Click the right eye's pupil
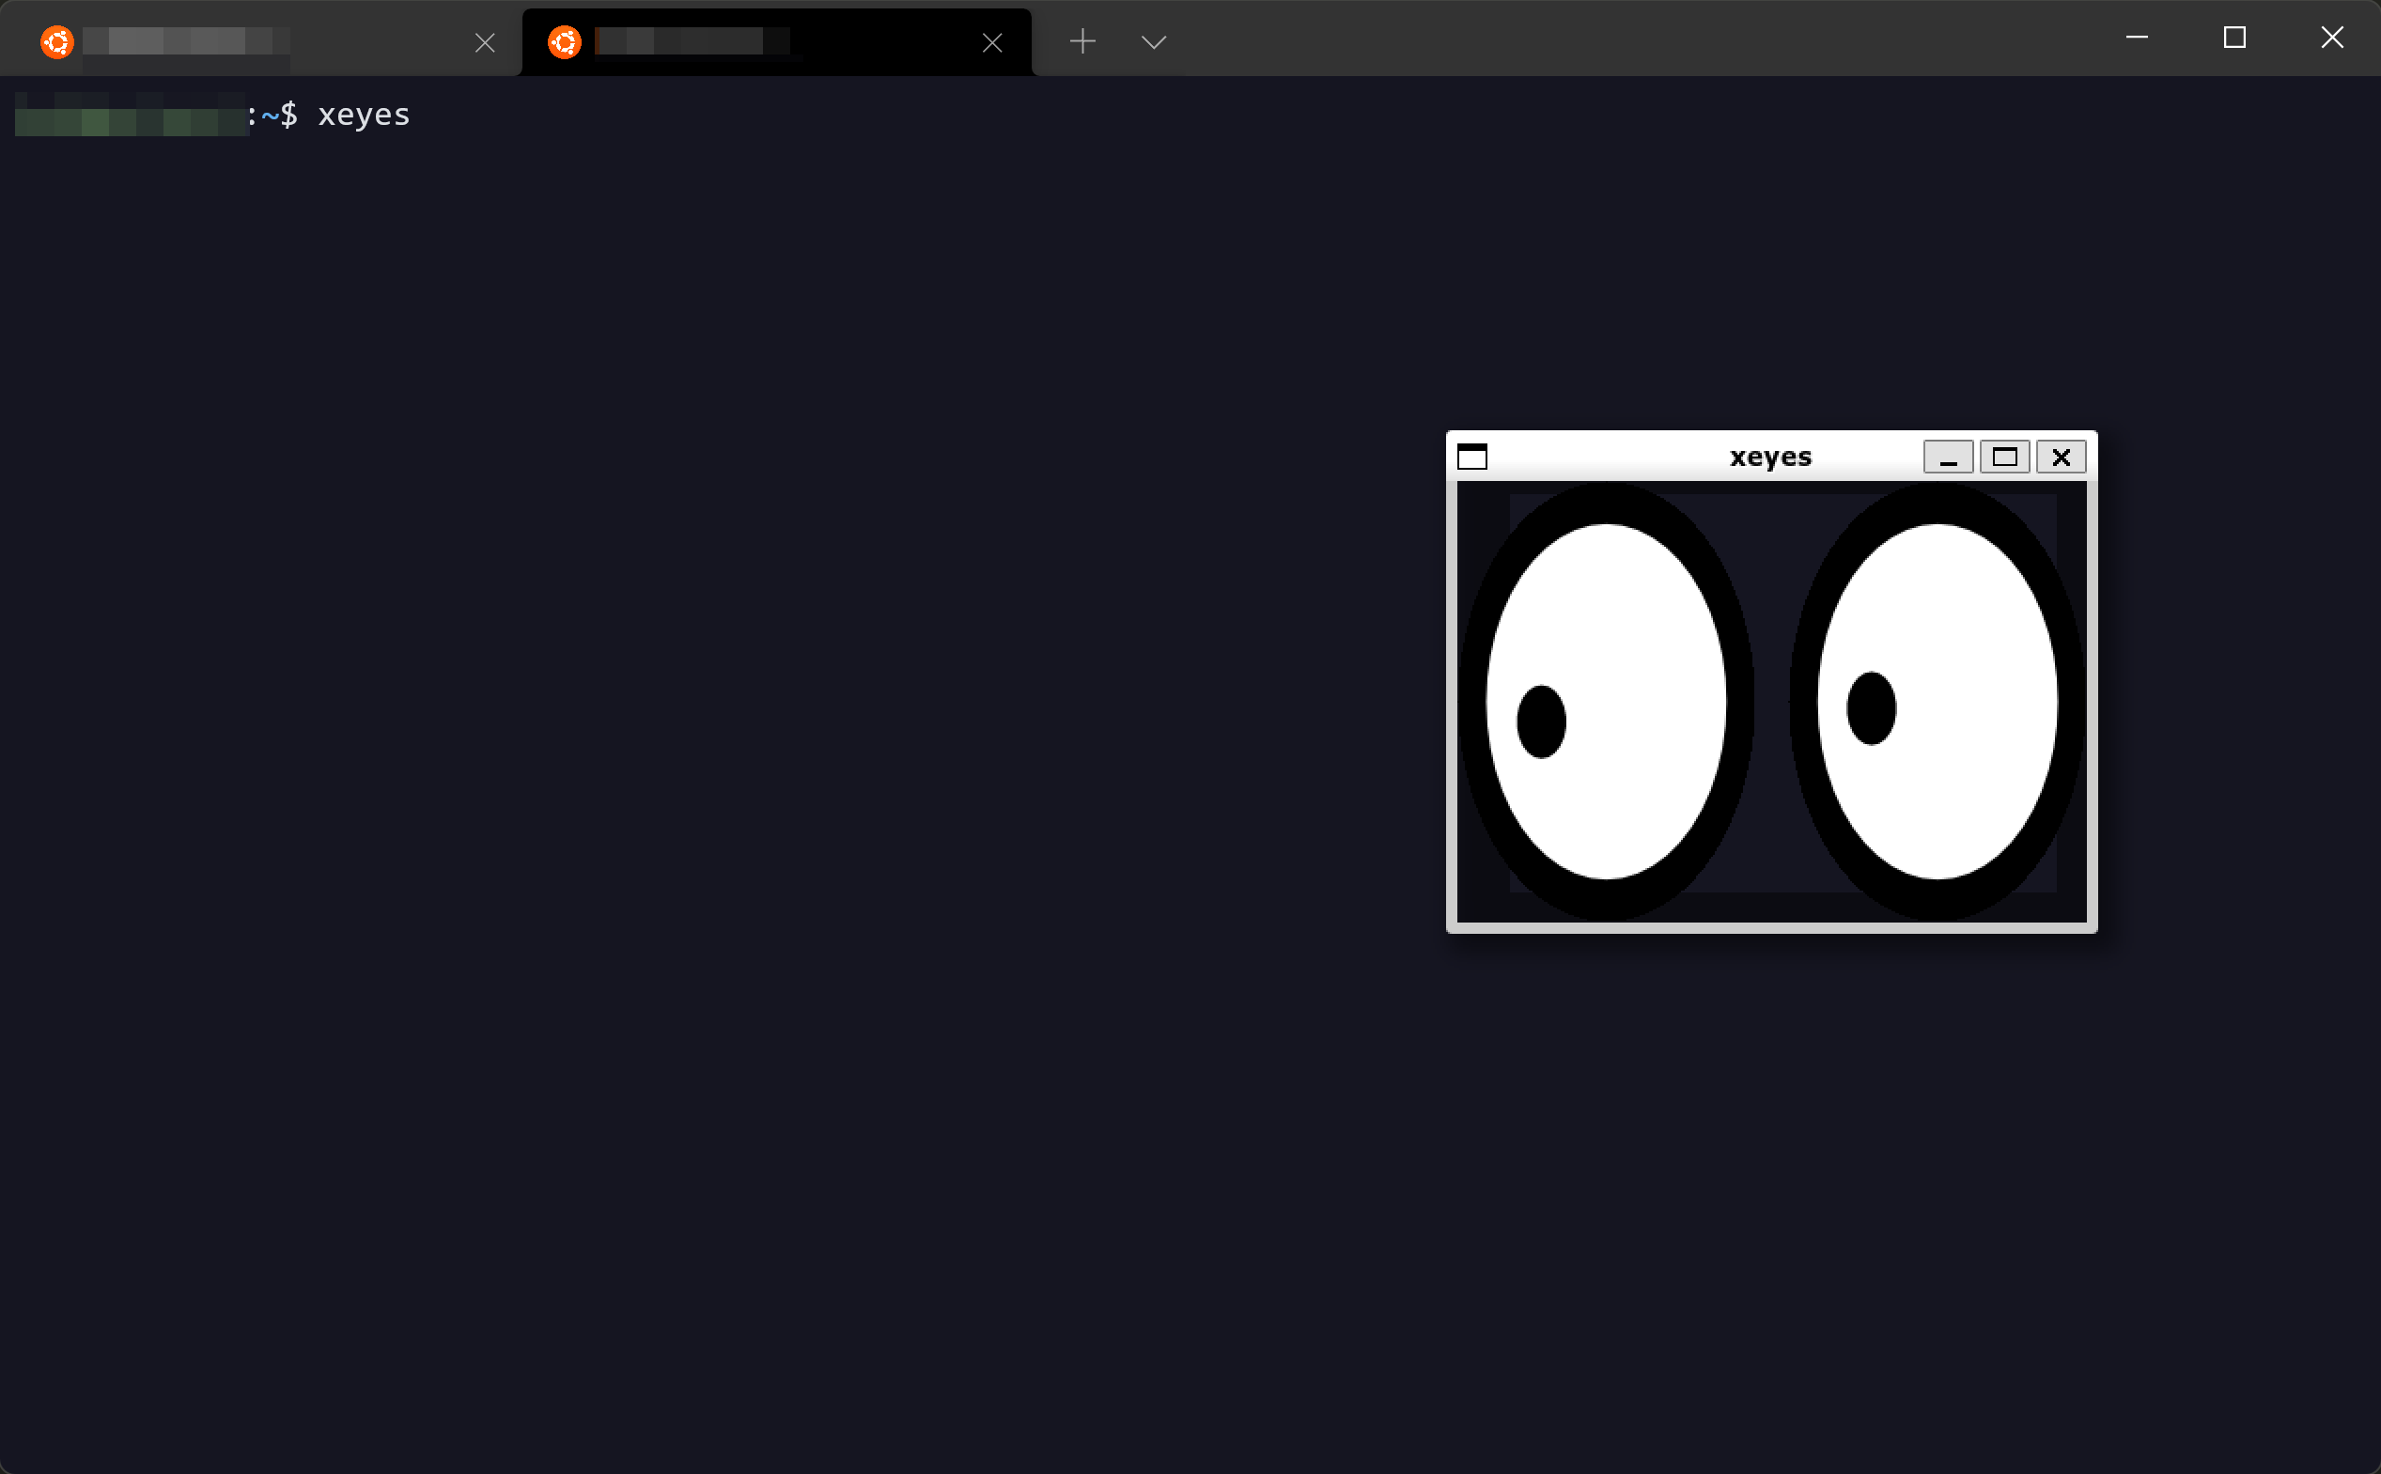The image size is (2381, 1474). pyautogui.click(x=1870, y=708)
